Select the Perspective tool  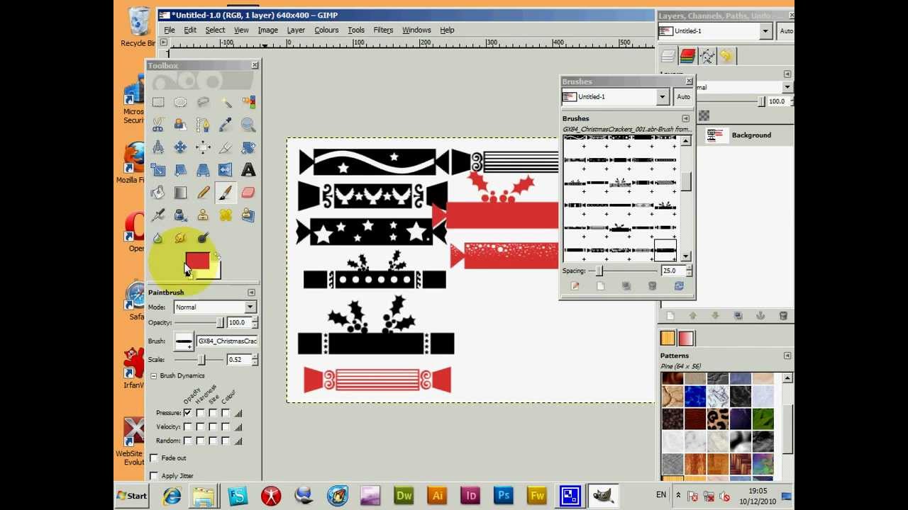tap(203, 170)
